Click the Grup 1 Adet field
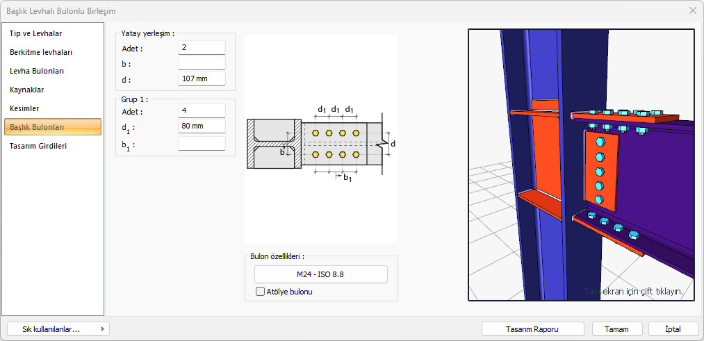The height and width of the screenshot is (341, 704). tap(202, 111)
